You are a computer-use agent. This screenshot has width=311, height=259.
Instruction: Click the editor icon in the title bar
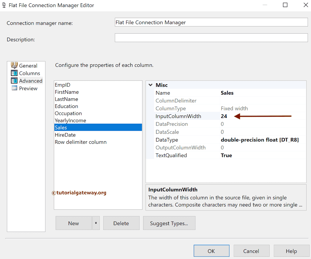click(x=4, y=5)
